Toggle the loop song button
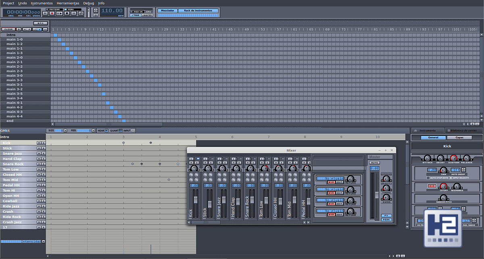The height and width of the screenshot is (259, 484). [x=81, y=13]
